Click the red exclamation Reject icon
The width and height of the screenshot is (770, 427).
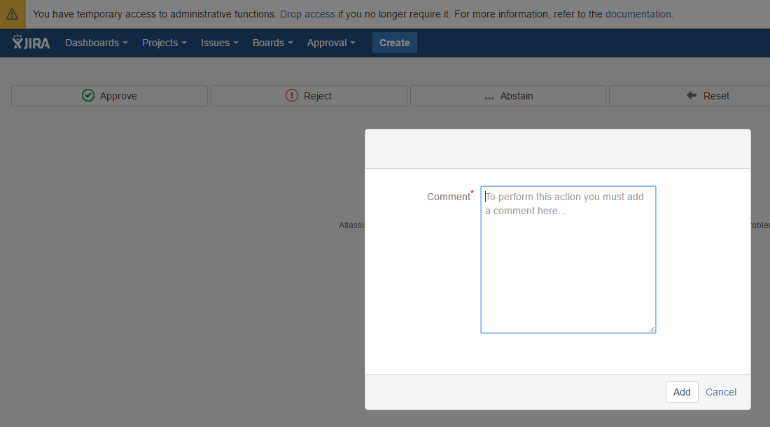pos(292,96)
